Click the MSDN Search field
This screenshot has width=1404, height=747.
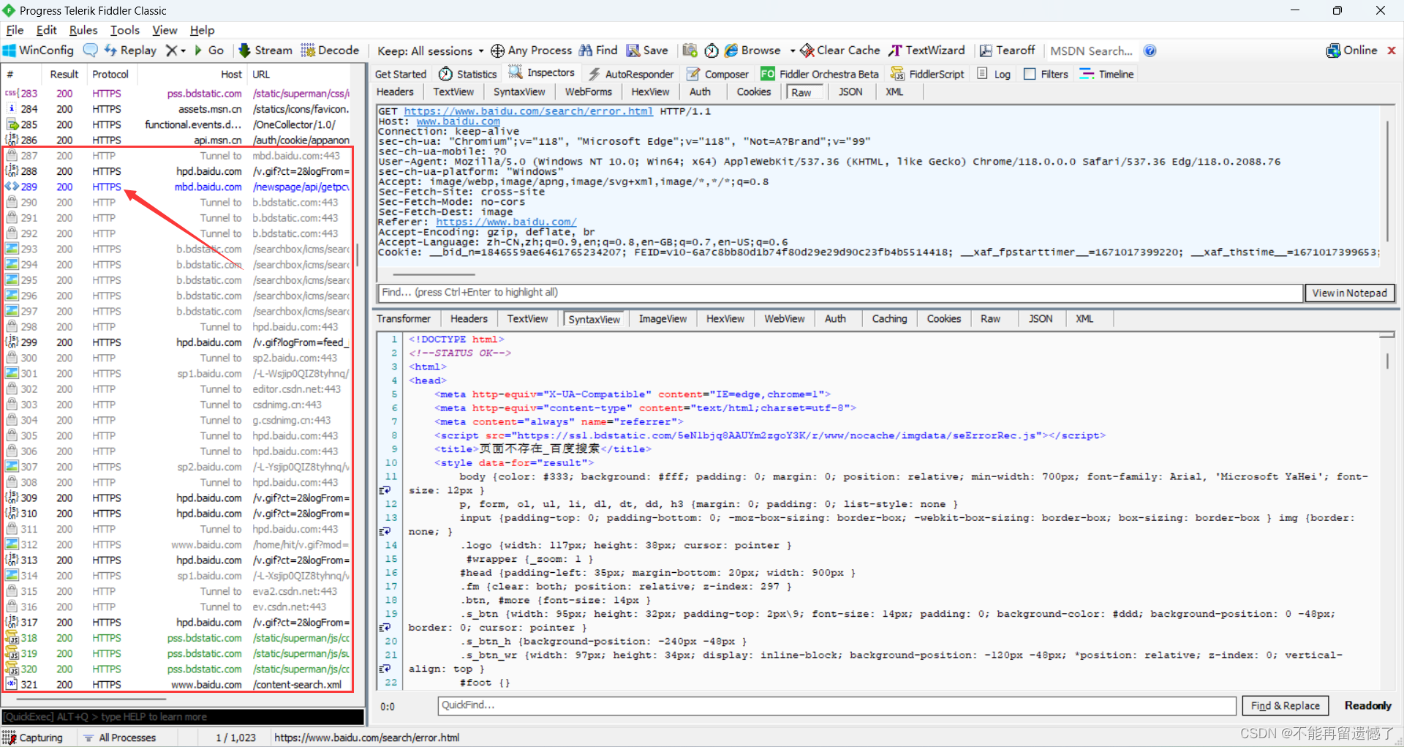tap(1091, 50)
